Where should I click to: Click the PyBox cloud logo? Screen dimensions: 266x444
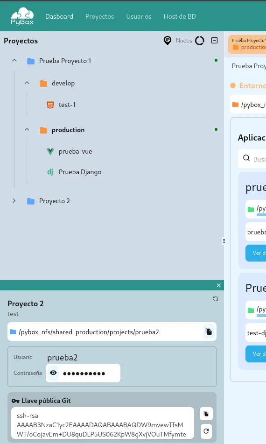(22, 16)
